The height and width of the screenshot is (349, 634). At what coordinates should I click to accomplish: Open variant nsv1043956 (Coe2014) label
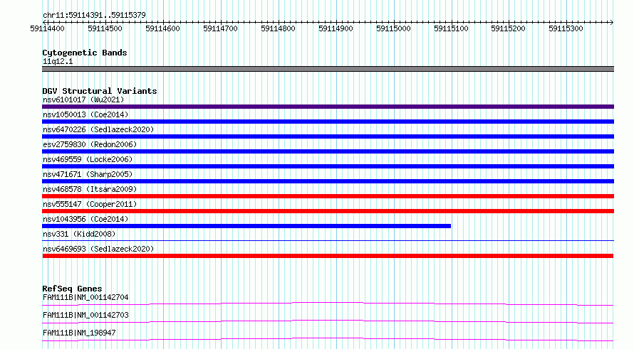click(x=85, y=219)
